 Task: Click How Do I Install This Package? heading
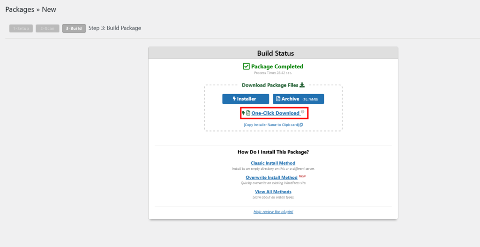(x=273, y=152)
